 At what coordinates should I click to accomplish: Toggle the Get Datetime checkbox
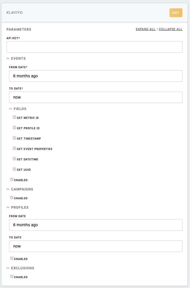tap(14, 159)
